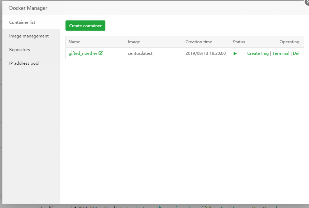
Task: Click the green running status indicator
Action: 235,53
